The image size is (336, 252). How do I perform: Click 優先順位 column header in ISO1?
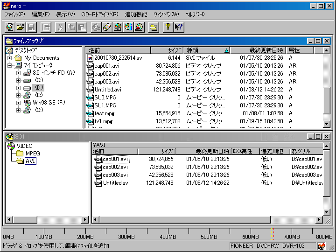click(275, 151)
